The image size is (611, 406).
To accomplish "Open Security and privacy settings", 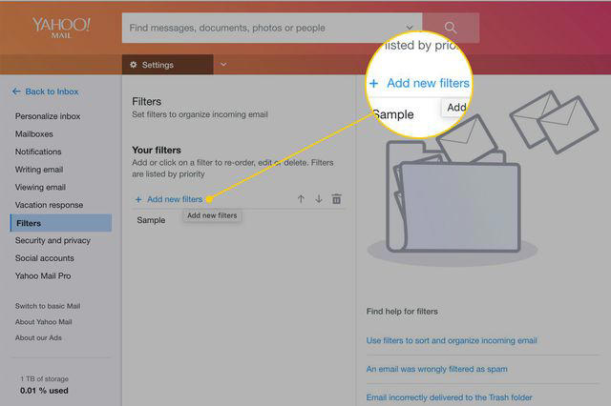I will click(53, 241).
